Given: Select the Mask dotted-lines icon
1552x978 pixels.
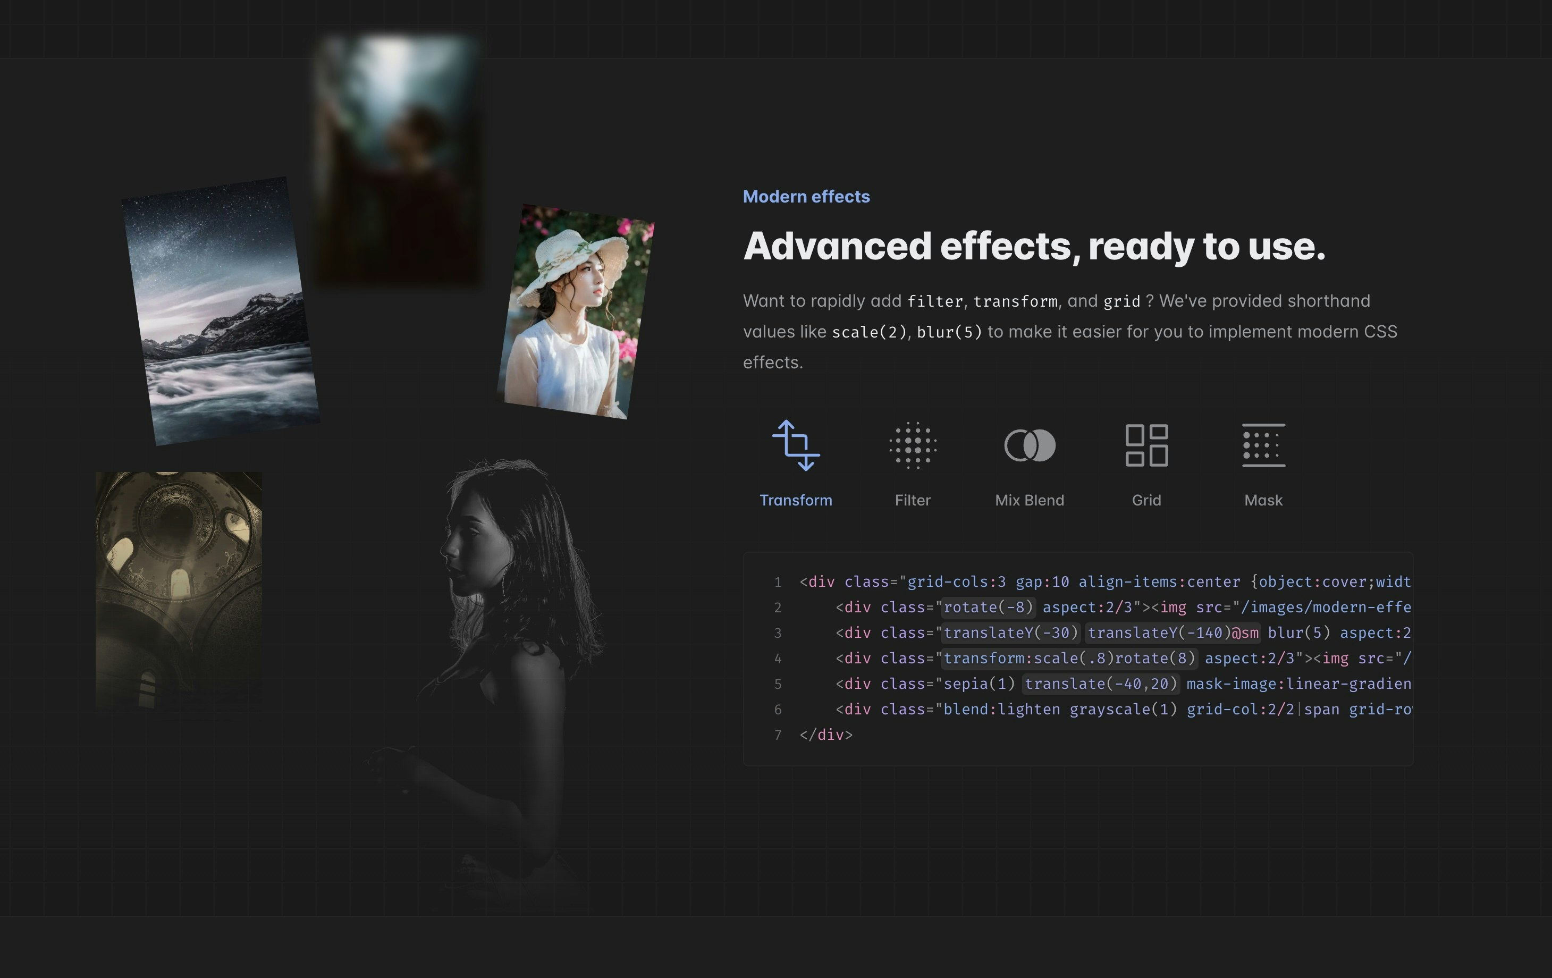Looking at the screenshot, I should coord(1263,445).
